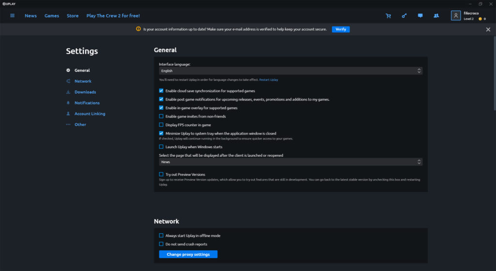This screenshot has height=271, width=496.
Task: Open Store in top navigation
Action: pos(73,16)
